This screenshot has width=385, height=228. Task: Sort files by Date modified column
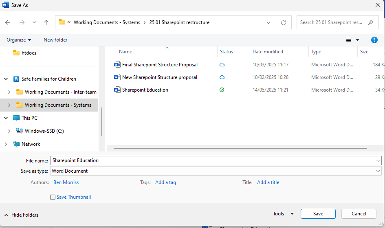pyautogui.click(x=268, y=52)
